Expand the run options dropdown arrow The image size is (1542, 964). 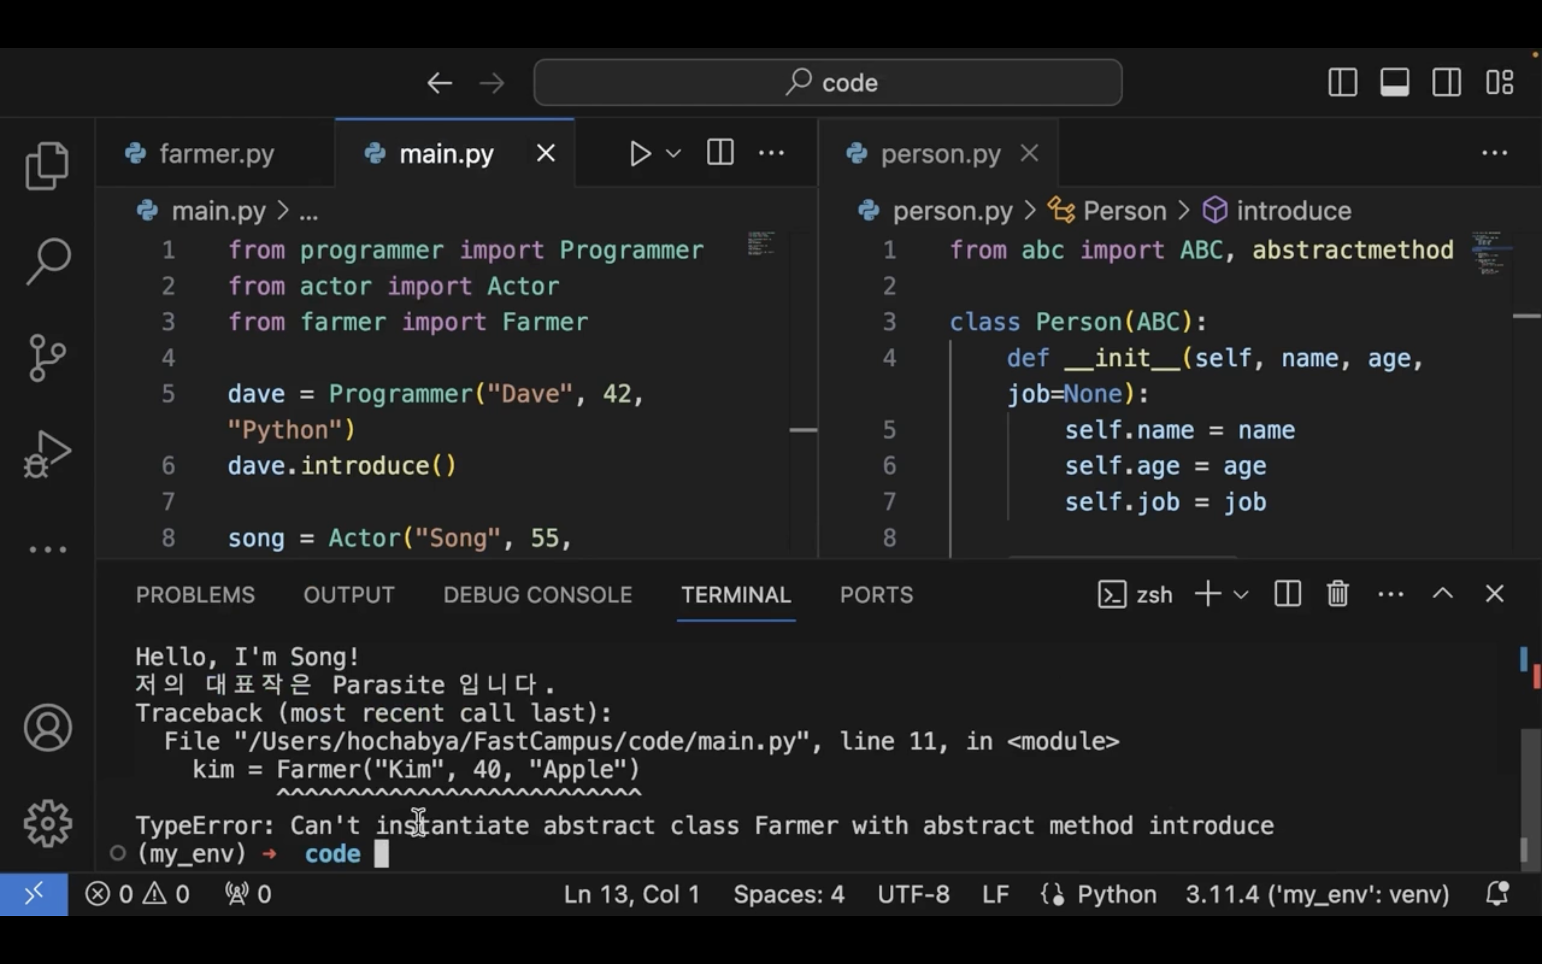[x=674, y=154]
